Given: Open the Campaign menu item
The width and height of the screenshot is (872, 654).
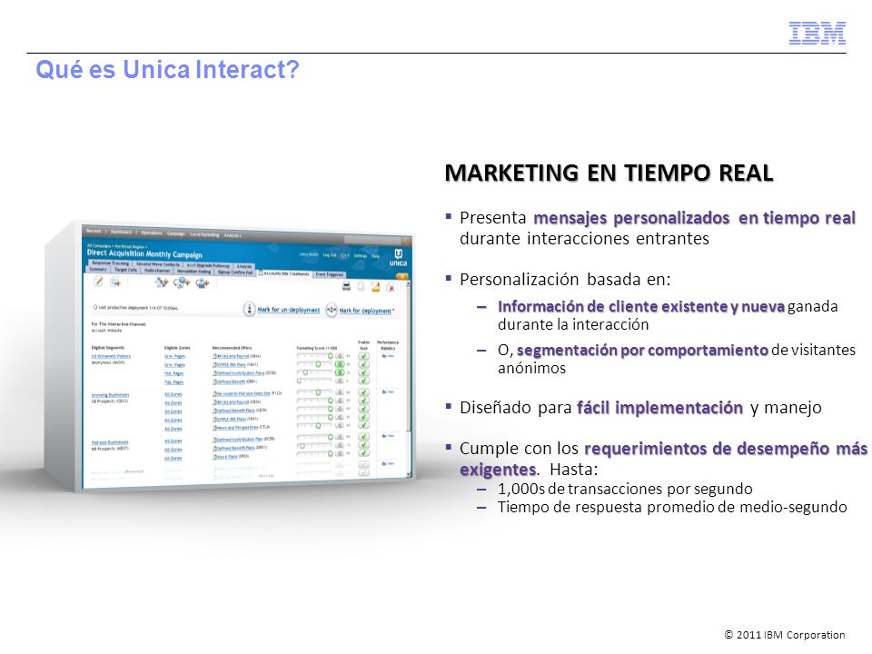Looking at the screenshot, I should tap(175, 233).
